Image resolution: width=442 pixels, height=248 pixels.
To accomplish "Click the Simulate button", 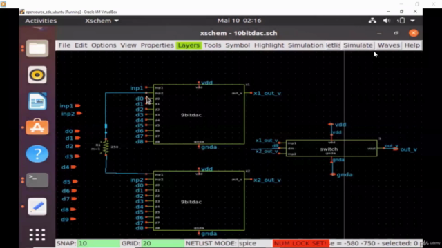I will [358, 45].
